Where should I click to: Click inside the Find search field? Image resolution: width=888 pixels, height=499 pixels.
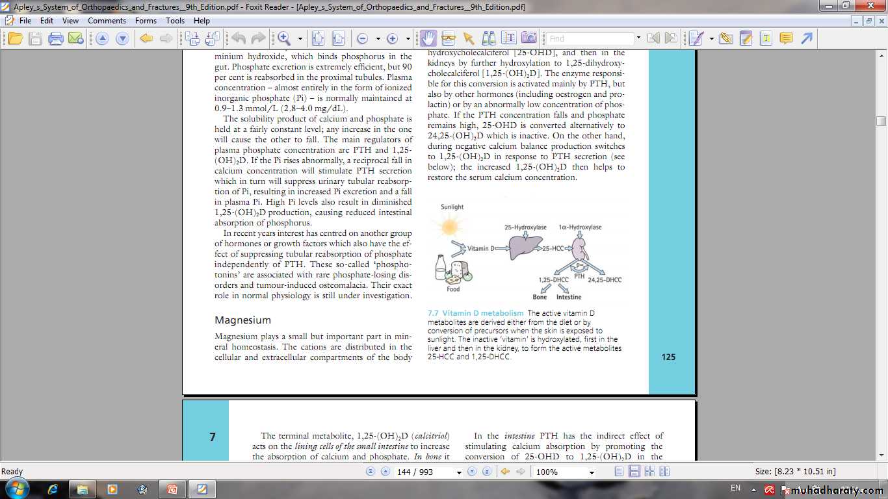click(x=589, y=38)
